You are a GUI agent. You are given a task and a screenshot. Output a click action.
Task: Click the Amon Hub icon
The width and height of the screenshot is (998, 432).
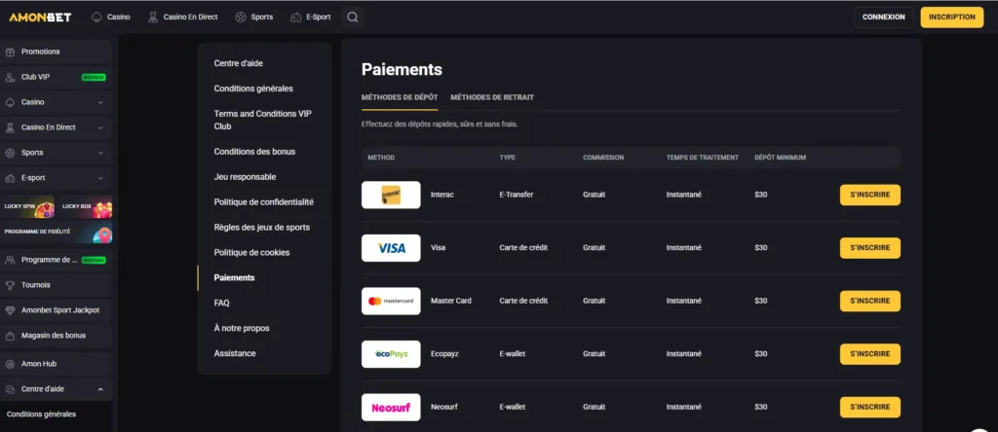coord(10,364)
